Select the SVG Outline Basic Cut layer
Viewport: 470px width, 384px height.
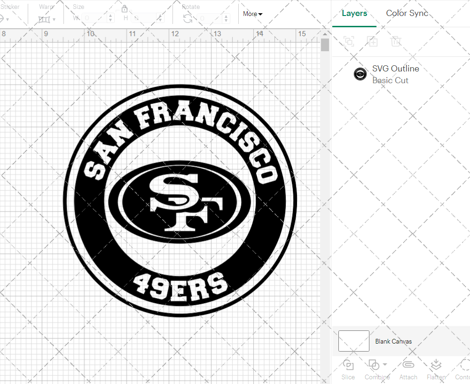coord(396,74)
